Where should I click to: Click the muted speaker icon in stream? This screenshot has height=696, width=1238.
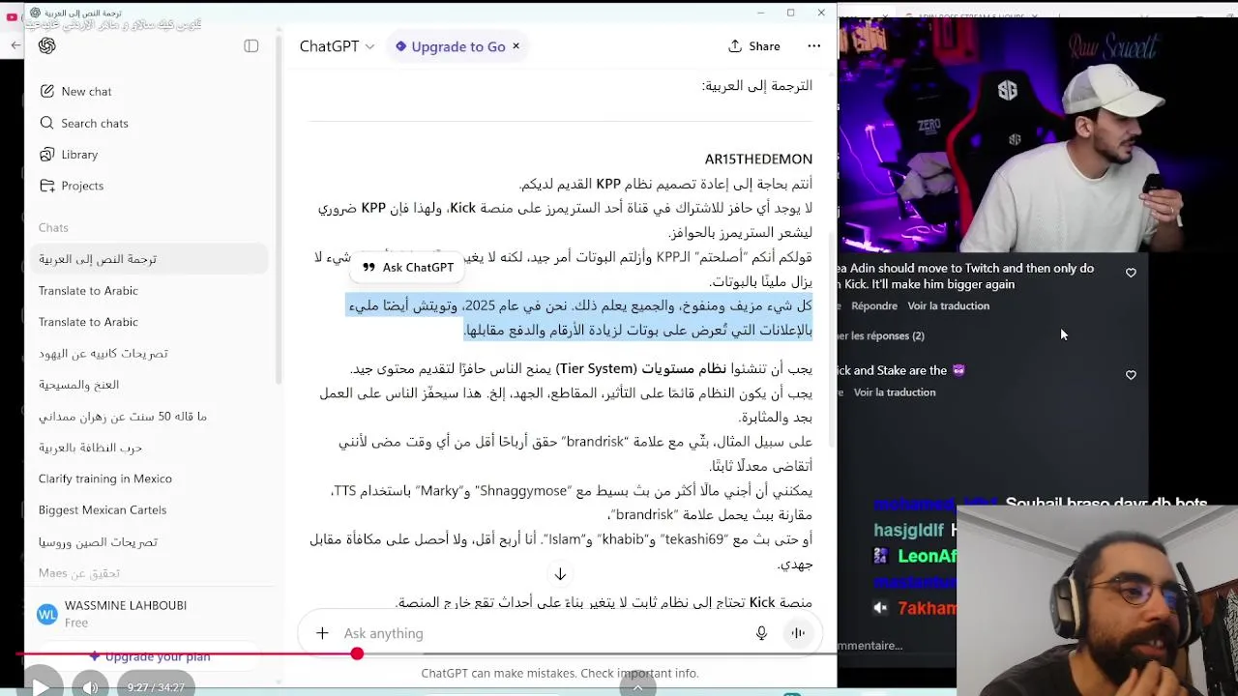(880, 608)
